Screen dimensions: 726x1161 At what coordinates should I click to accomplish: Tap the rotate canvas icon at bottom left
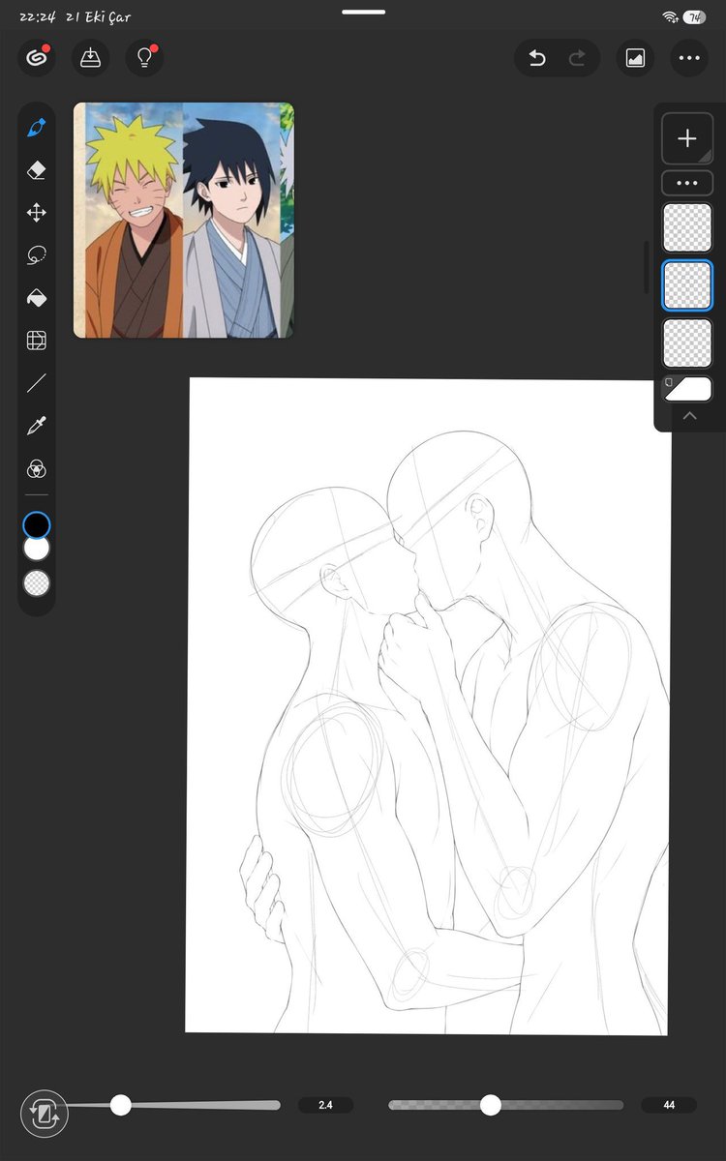tap(45, 1113)
